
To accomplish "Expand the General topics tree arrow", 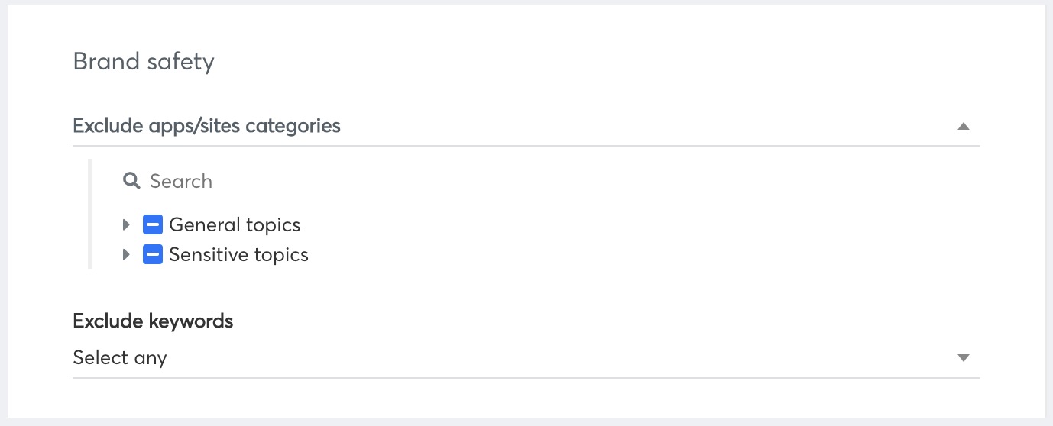I will (127, 224).
